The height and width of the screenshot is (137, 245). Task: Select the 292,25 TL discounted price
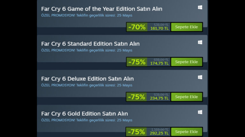click(x=159, y=133)
